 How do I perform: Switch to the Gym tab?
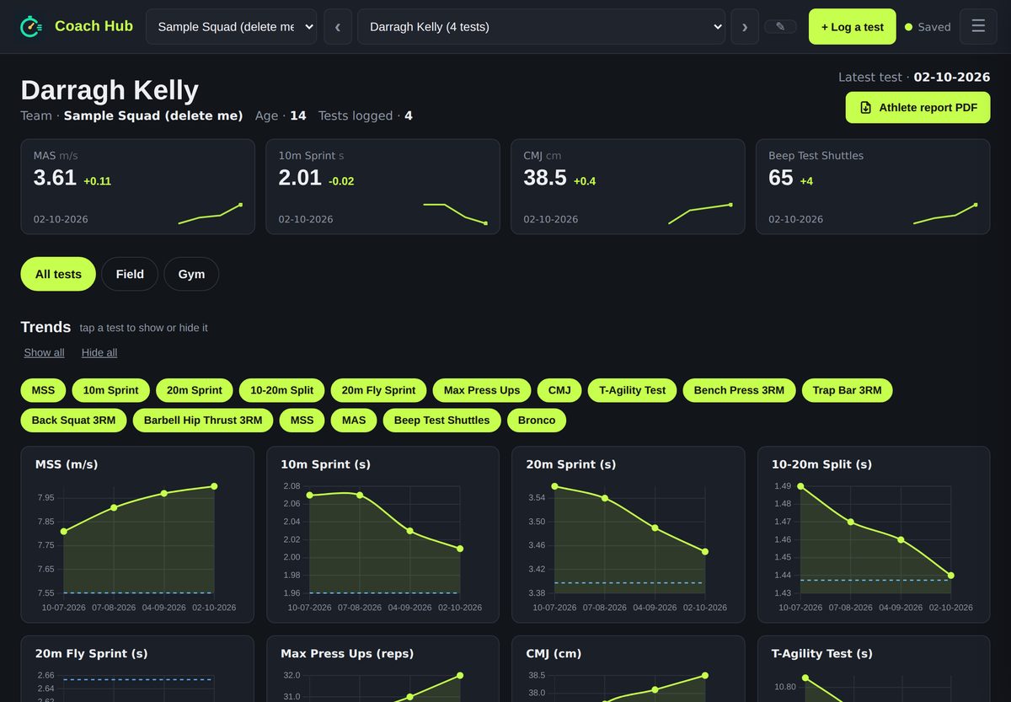click(191, 274)
